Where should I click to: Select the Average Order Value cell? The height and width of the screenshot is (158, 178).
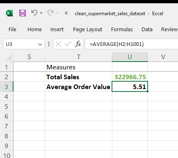point(78,87)
